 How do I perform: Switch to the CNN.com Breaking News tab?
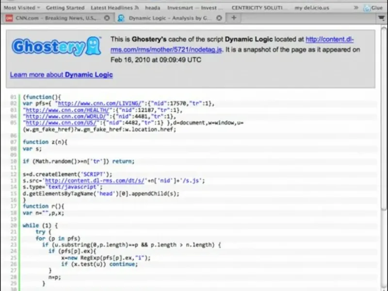(57, 18)
